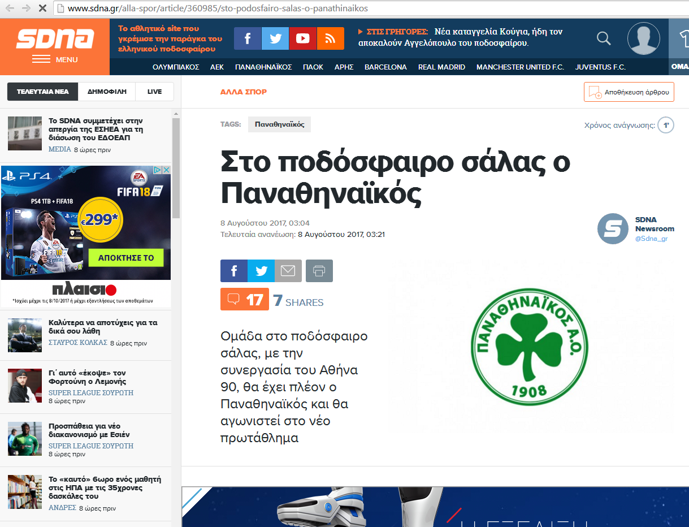
Task: Click the browser back arrow
Action: coord(11,8)
